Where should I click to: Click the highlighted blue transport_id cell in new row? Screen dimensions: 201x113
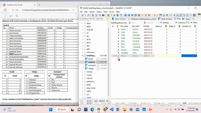pos(189,56)
